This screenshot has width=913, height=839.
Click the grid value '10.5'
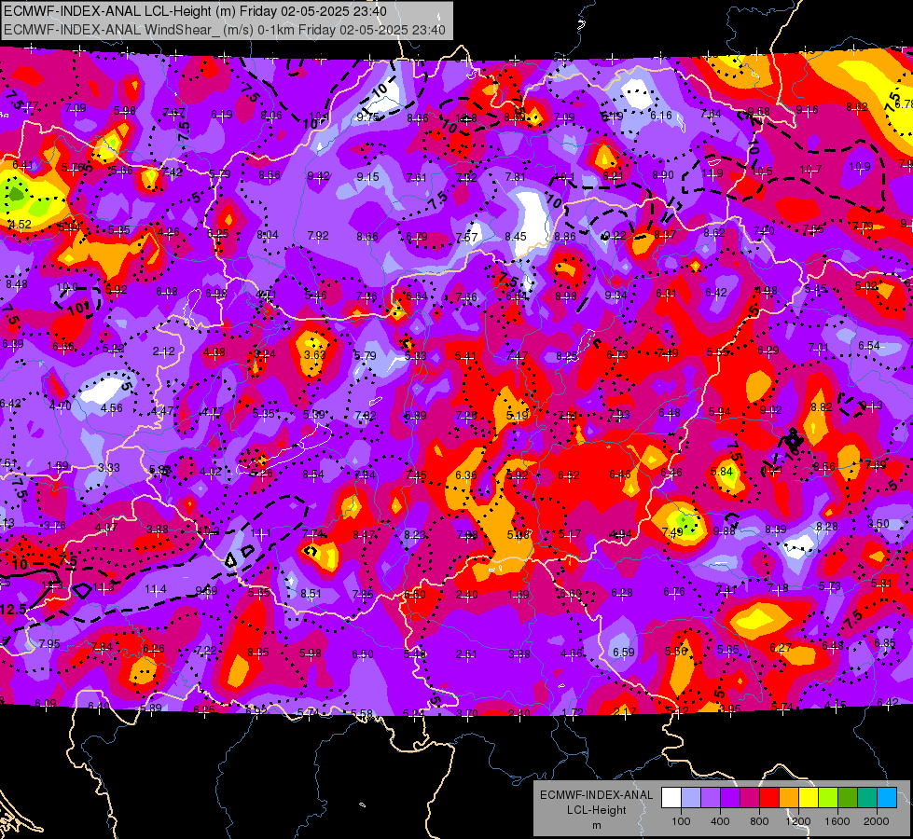[762, 172]
